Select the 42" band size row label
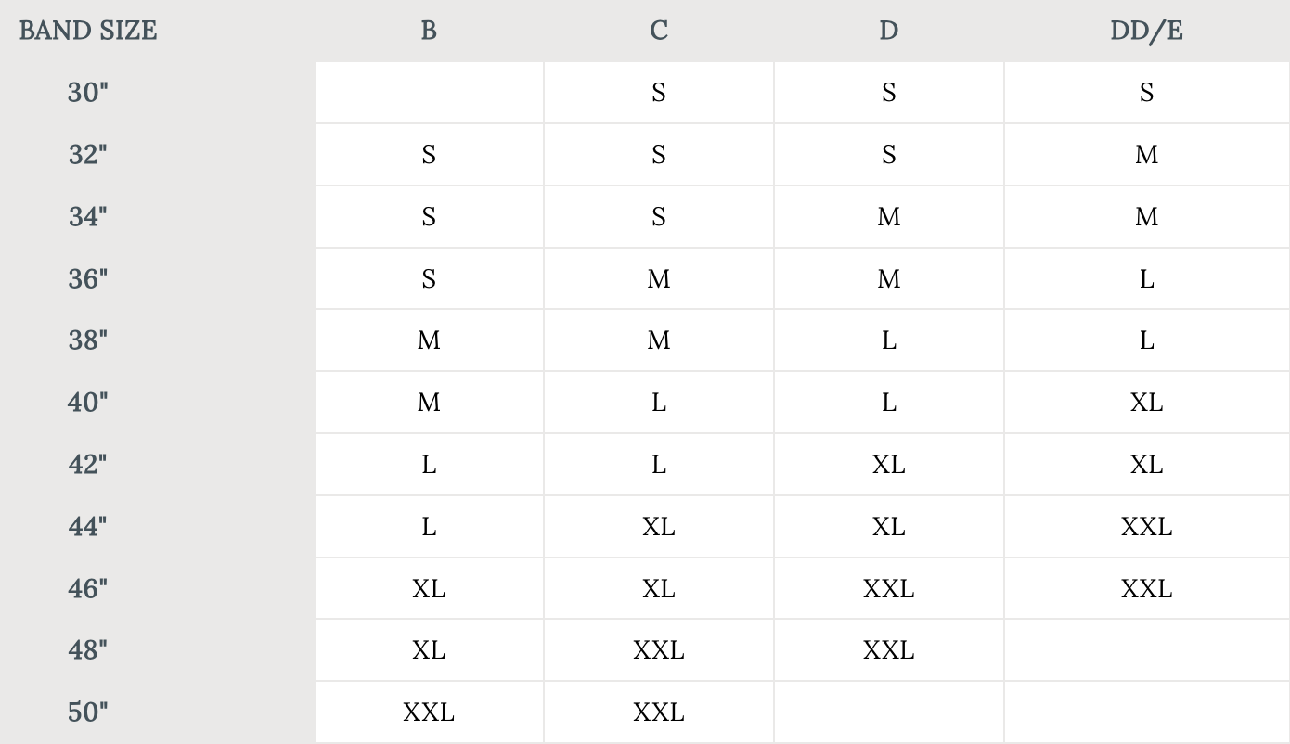The height and width of the screenshot is (744, 1290). pyautogui.click(x=88, y=465)
